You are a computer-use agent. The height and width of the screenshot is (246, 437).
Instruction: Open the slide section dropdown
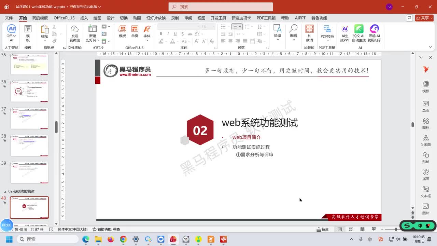coord(106,41)
